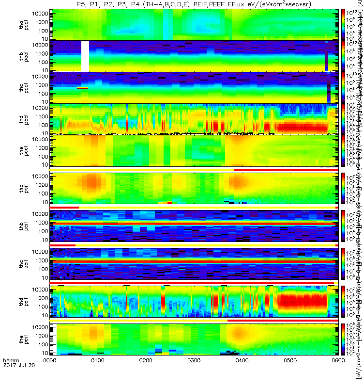
Task: Click the 'tha peef' panel label
Action: (24, 25)
